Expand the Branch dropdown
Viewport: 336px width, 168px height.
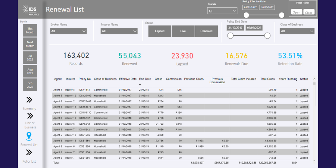(222, 11)
